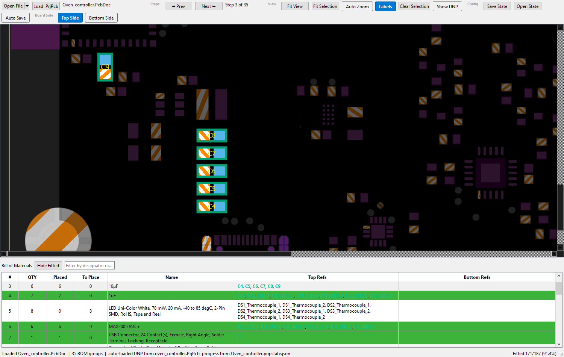The image size is (564, 357).
Task: Toggle component Labels display
Action: [385, 6]
